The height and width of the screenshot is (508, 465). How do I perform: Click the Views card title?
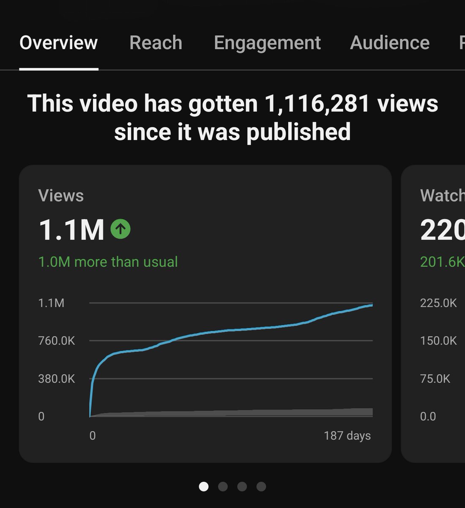click(x=61, y=196)
